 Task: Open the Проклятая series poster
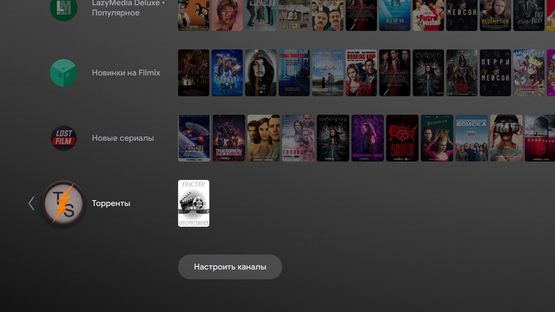coord(333,138)
